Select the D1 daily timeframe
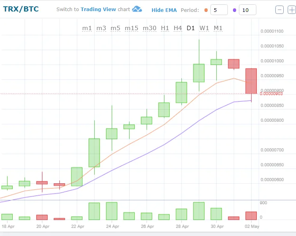This screenshot has width=296, height=236. (x=191, y=28)
